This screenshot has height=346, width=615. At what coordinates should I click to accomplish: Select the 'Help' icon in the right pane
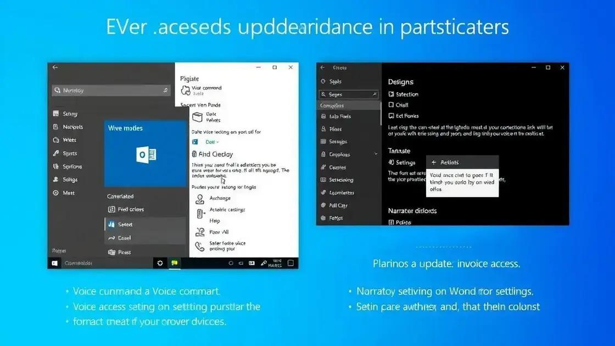coord(199,221)
